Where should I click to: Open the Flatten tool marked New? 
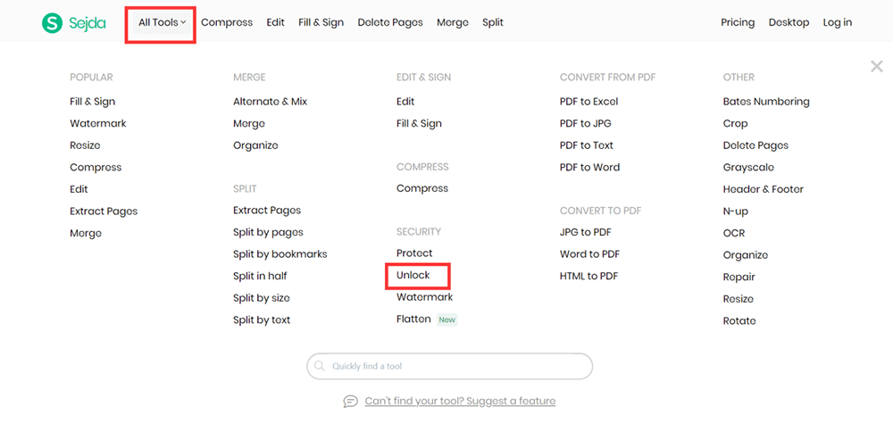(x=414, y=319)
